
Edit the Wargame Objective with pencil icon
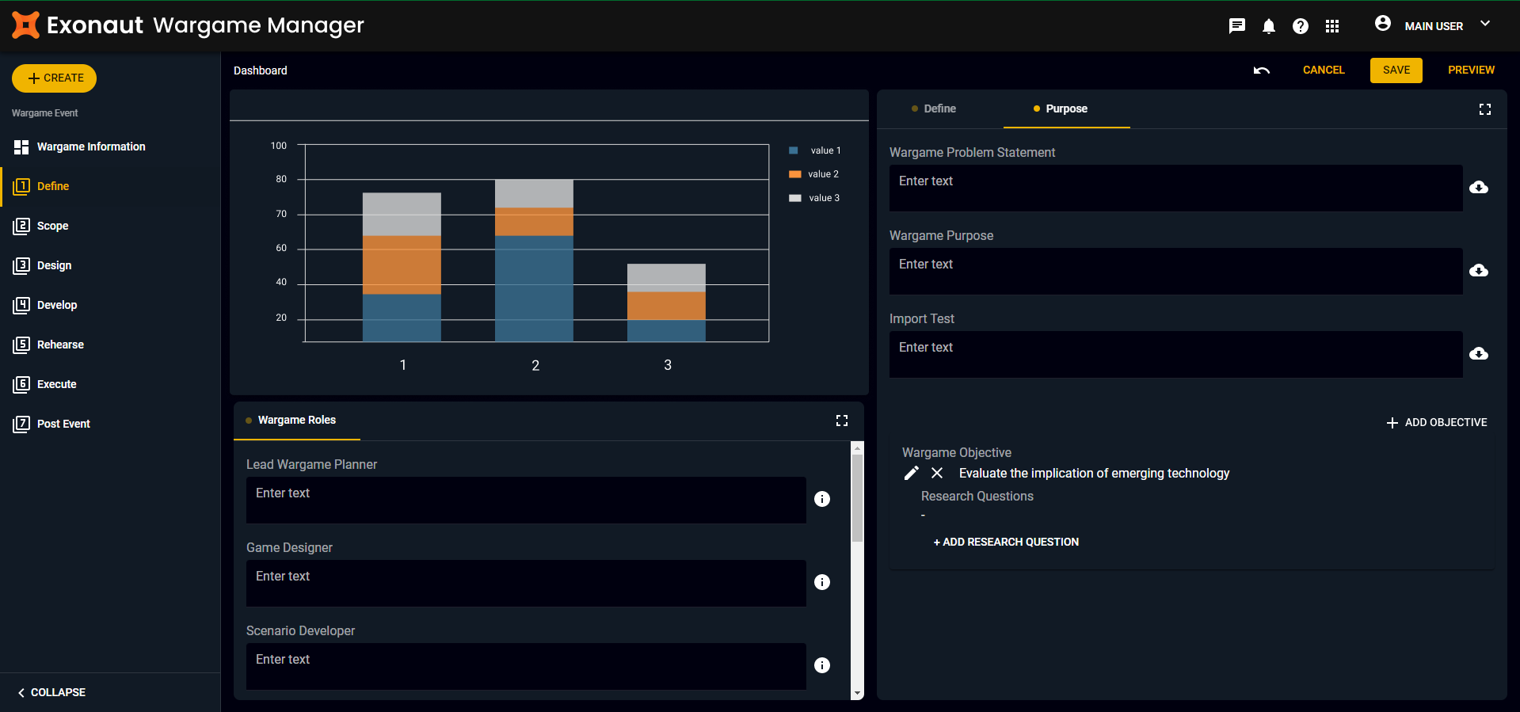coord(912,473)
